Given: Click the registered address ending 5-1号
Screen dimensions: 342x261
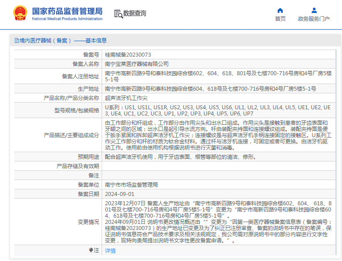Looking at the screenshot, I should point(218,76).
